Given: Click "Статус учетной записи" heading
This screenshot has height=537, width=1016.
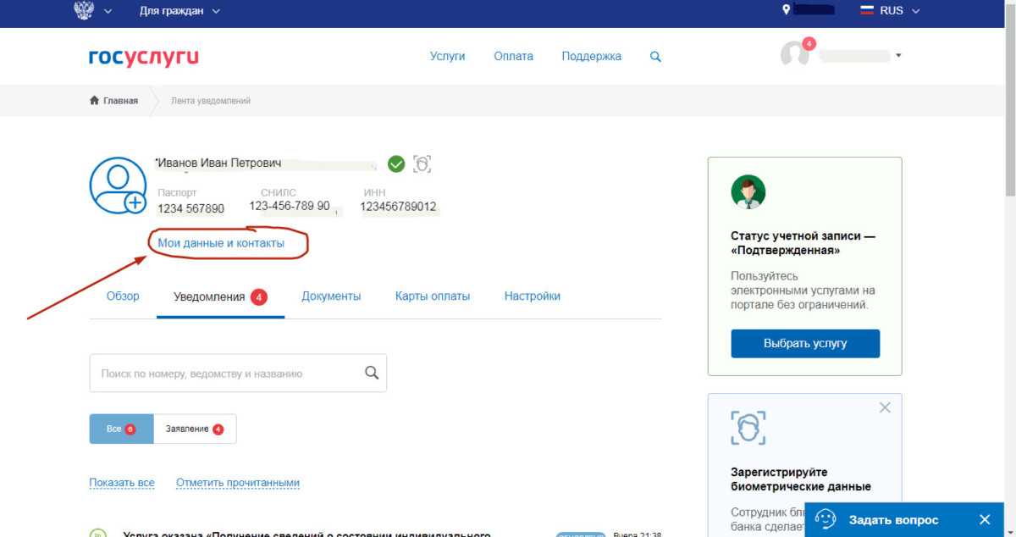Looking at the screenshot, I should (803, 243).
